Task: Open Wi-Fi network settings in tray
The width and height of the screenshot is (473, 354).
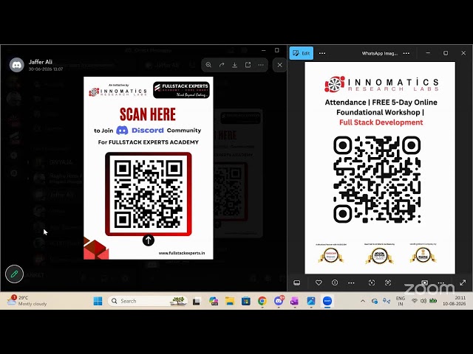Action: click(x=415, y=301)
